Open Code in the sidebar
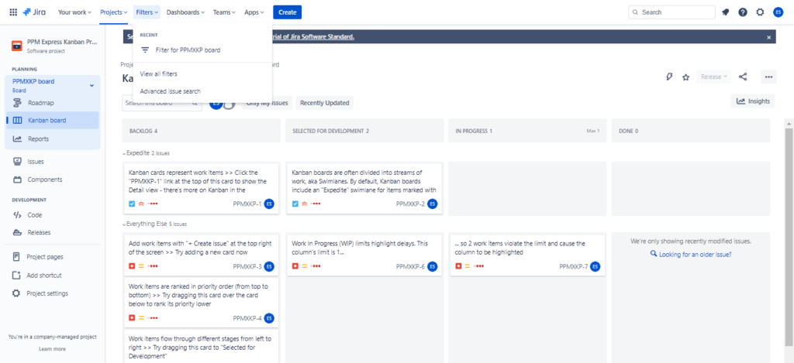794x363 pixels. point(53,215)
